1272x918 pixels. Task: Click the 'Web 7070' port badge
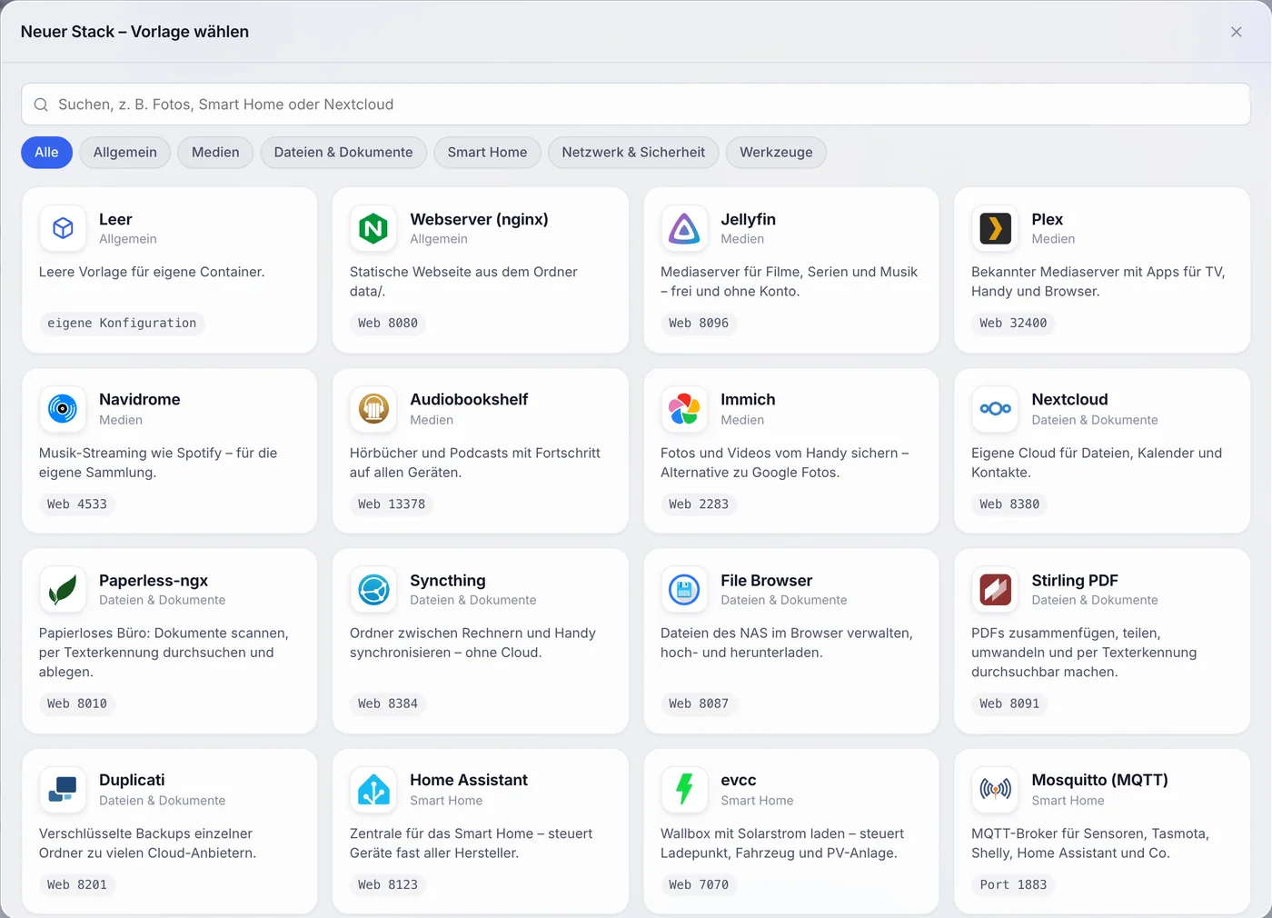tap(699, 884)
